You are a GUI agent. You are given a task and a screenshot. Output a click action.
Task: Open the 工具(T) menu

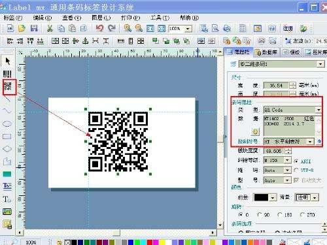[x=160, y=18]
